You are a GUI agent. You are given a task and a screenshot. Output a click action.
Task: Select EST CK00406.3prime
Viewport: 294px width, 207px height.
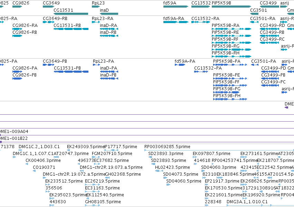(x=27, y=164)
